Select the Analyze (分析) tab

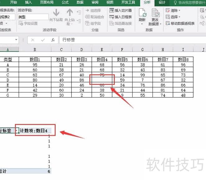pos(147,2)
